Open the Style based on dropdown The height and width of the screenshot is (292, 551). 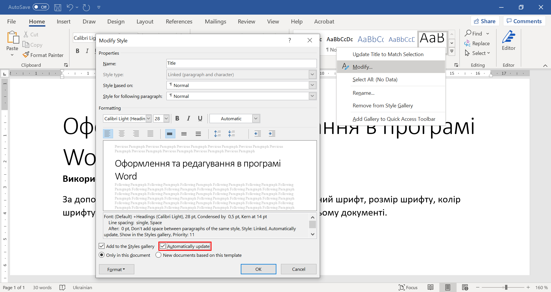[312, 85]
